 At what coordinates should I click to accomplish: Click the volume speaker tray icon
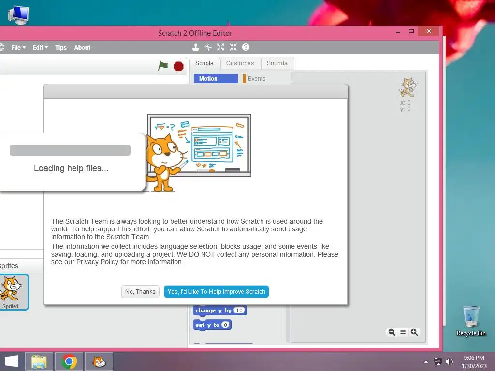(450, 362)
